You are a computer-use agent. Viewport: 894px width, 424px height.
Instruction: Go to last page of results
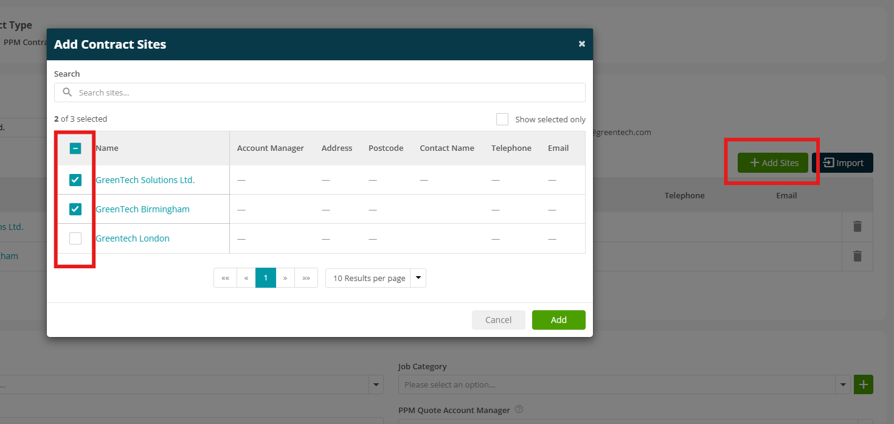[307, 278]
